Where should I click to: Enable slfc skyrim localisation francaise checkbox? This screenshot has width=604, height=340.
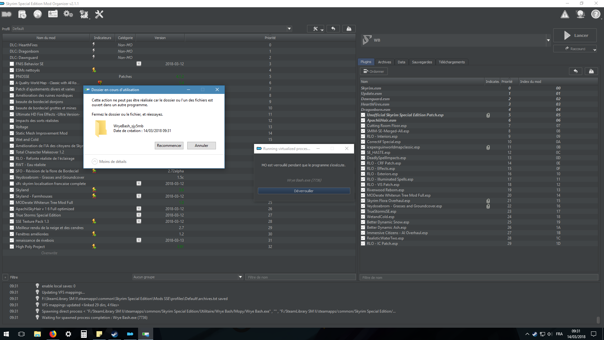12,183
